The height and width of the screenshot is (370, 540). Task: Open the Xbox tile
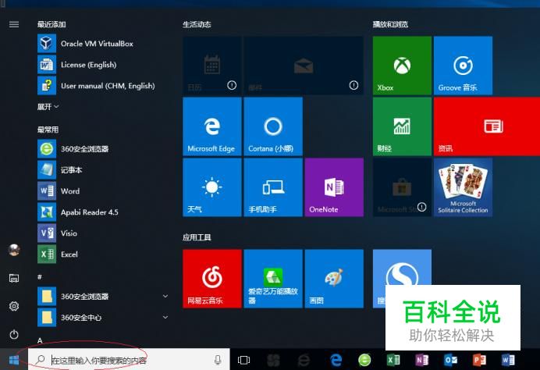(402, 66)
